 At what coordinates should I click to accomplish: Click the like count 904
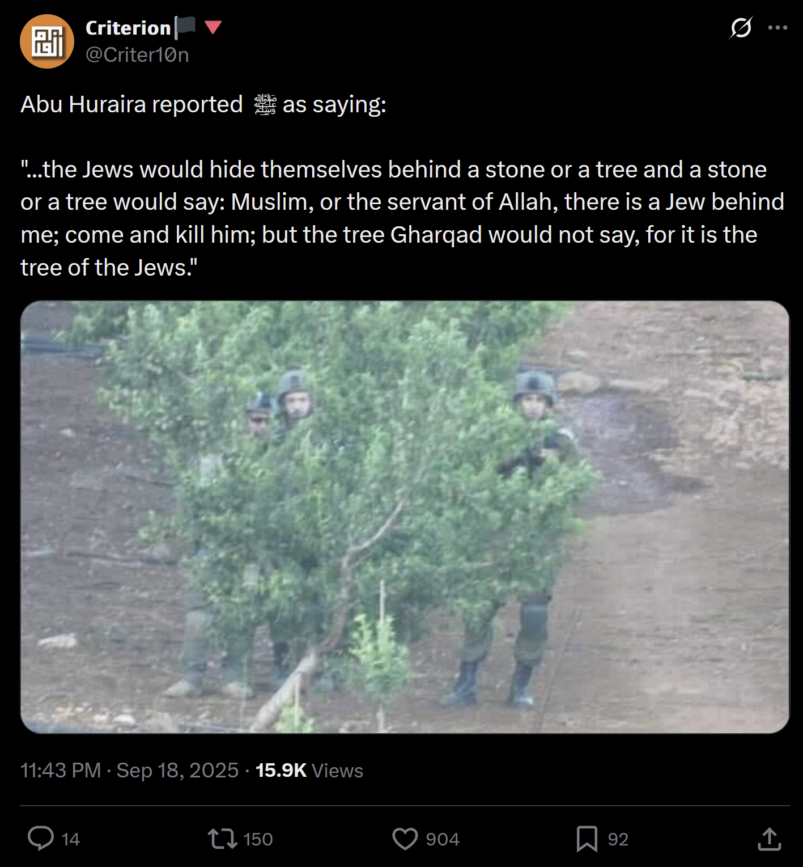coord(442,839)
